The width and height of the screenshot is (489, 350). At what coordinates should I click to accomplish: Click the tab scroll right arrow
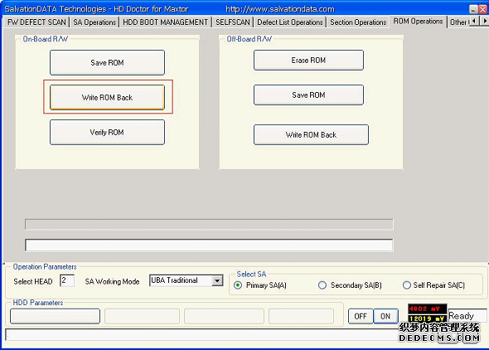484,21
